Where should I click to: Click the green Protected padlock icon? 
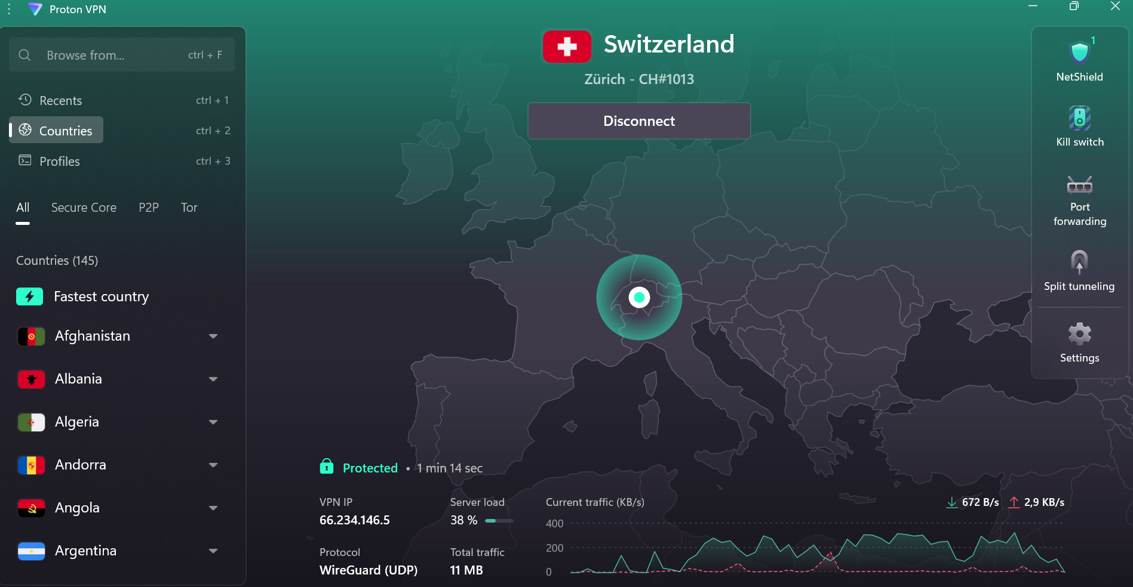[327, 466]
